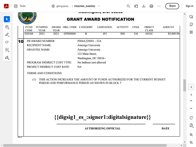Click the horizontal scrollbar left arrow

2,145
